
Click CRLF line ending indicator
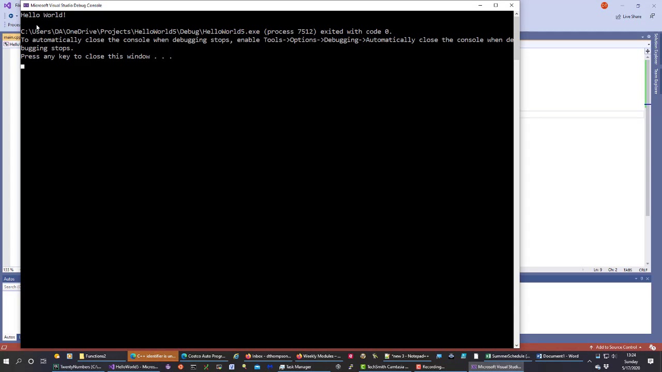coord(643,270)
